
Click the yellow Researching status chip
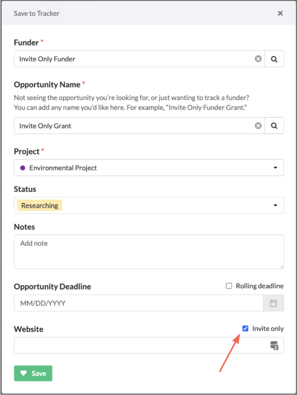(39, 205)
